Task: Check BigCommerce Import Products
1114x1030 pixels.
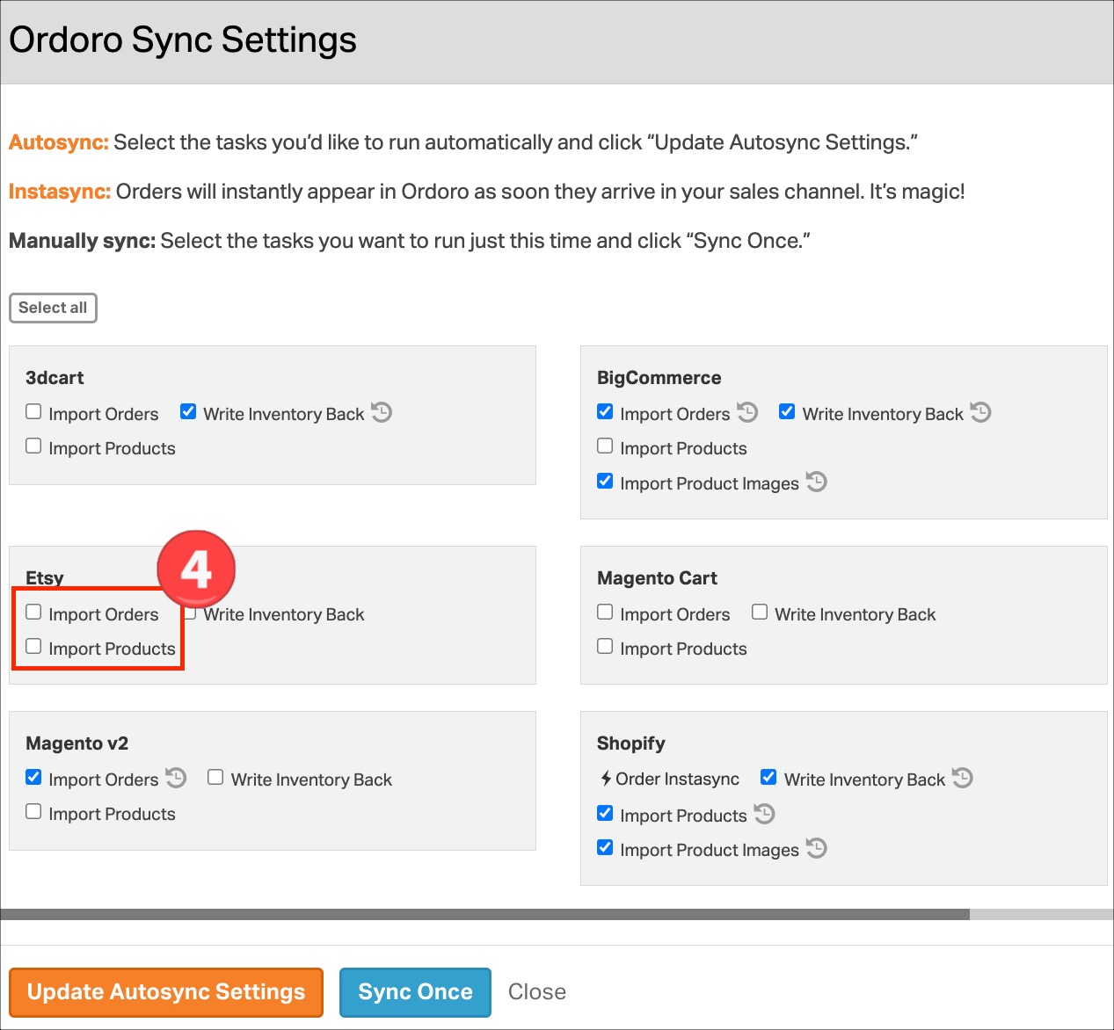Action: pos(605,446)
